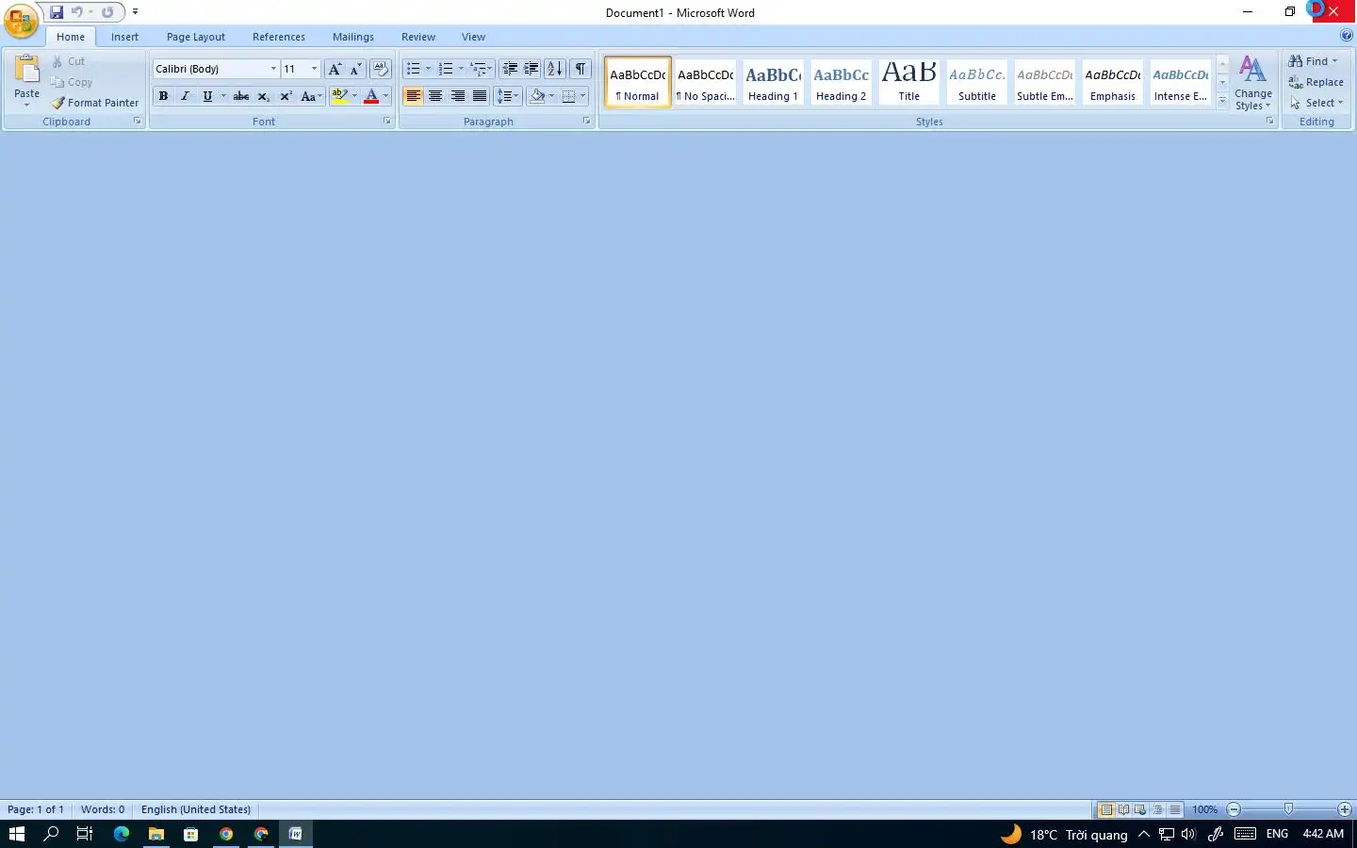Viewport: 1357px width, 848px height.
Task: Open the Page Layout tab
Action: point(196,37)
